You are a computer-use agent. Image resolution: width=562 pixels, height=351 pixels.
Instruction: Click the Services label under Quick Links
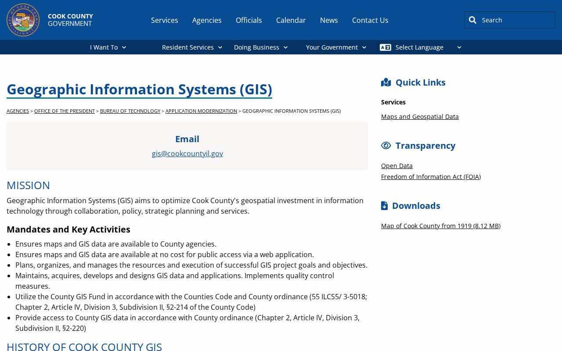(x=393, y=102)
